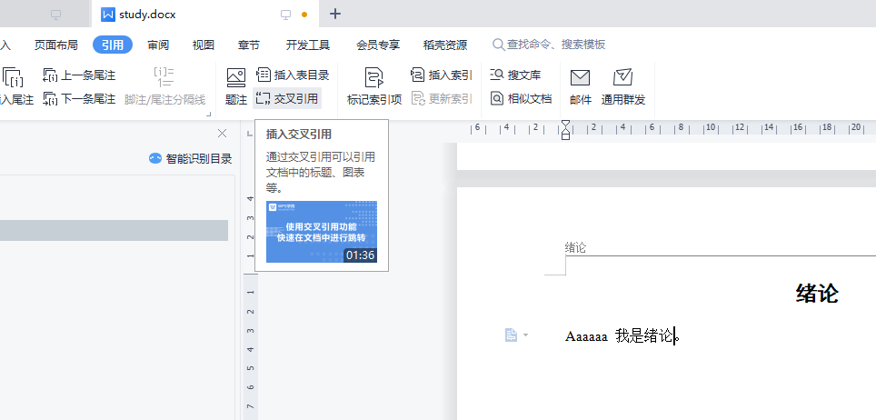
Task: Open the 章节 tab
Action: (249, 45)
